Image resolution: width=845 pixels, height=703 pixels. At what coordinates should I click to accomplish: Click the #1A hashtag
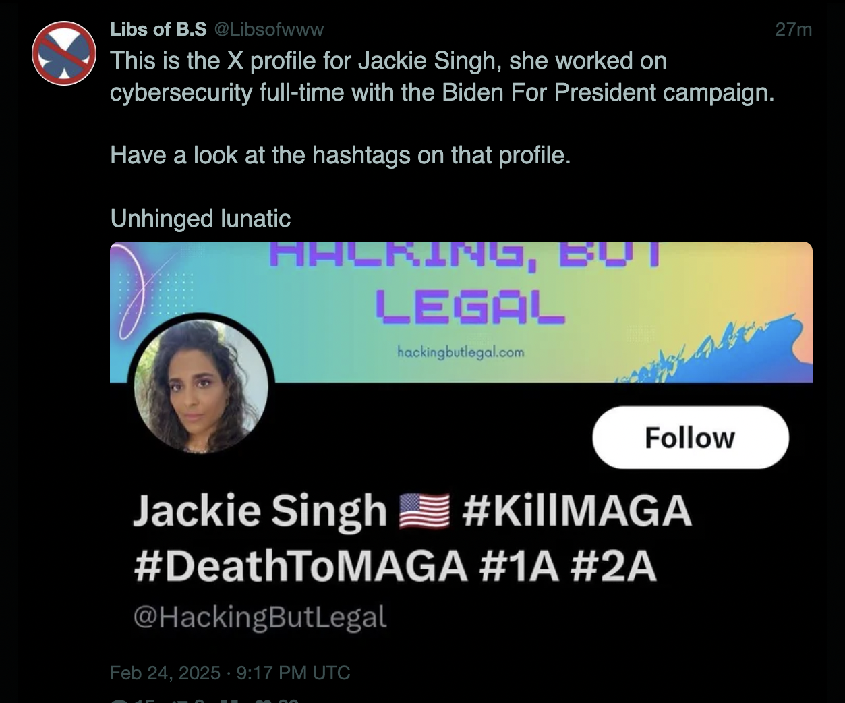pos(519,565)
